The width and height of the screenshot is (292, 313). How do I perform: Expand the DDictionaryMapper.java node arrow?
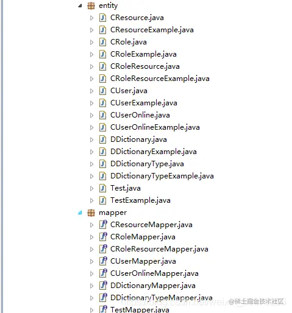click(x=91, y=286)
